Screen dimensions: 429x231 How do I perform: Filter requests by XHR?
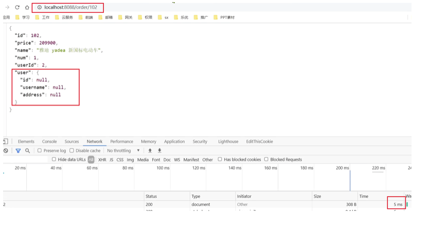tap(102, 160)
